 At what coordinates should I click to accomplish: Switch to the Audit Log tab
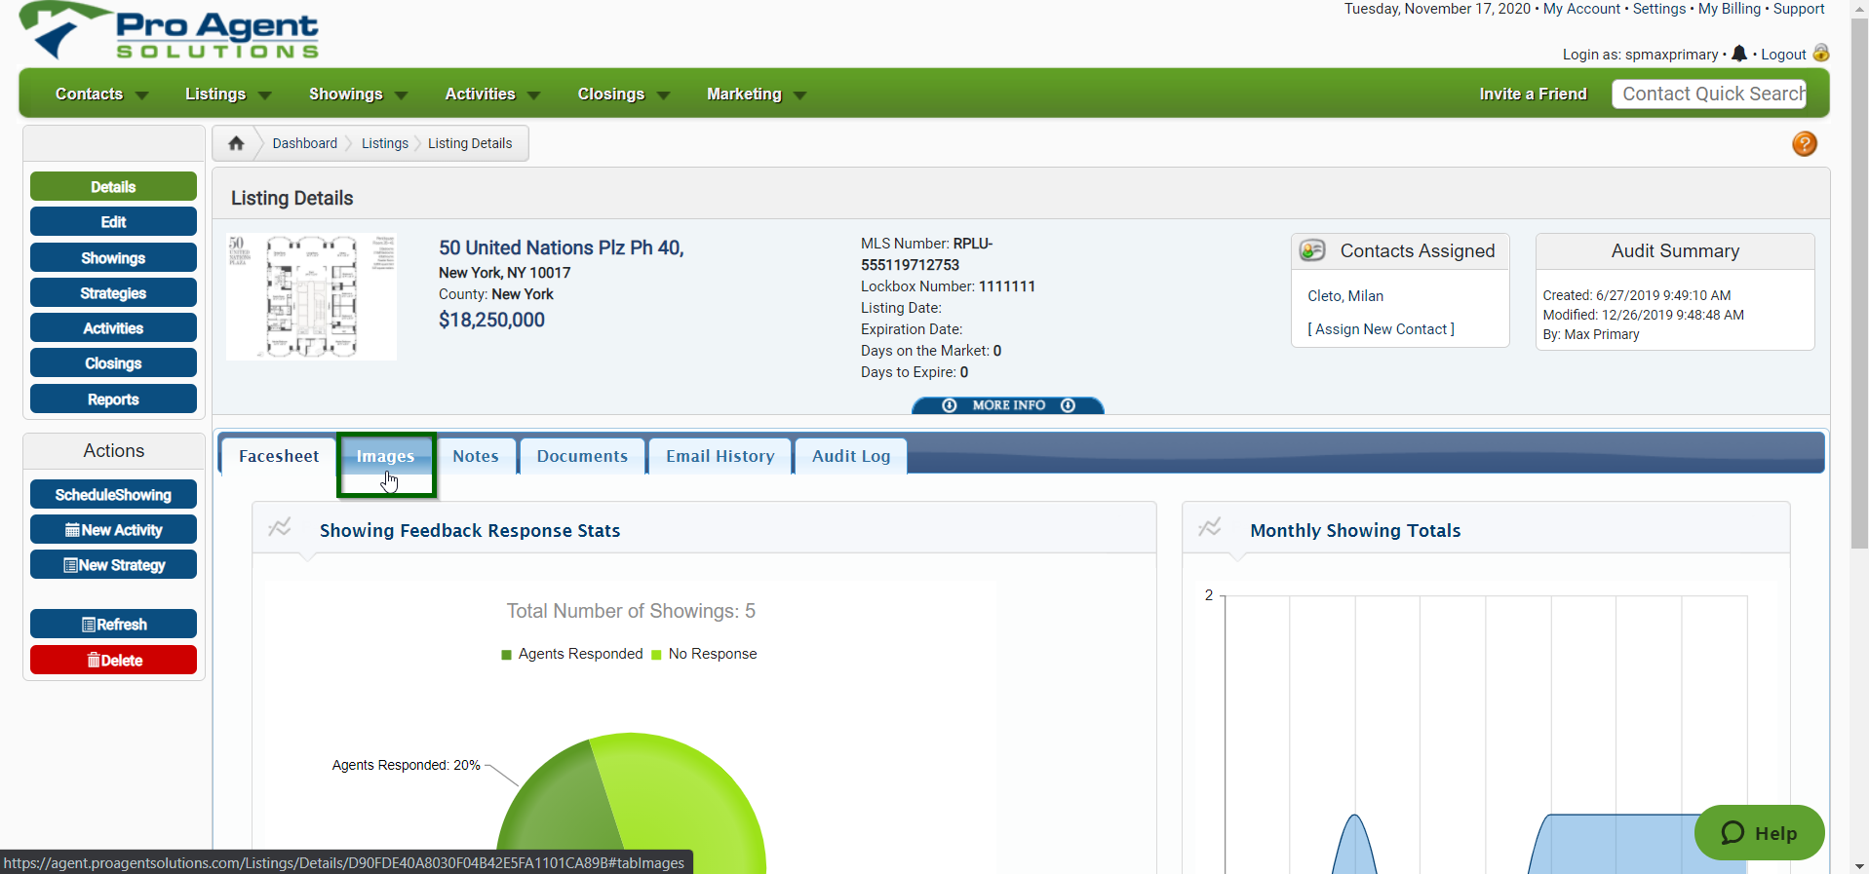(851, 456)
